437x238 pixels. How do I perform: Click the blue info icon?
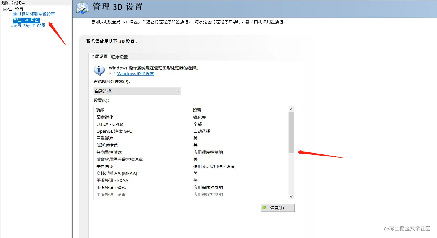[99, 70]
